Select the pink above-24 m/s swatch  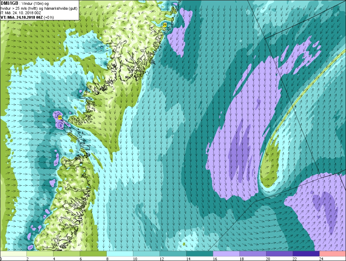(333, 254)
